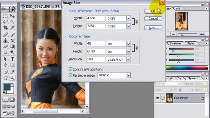Screen dimensions: 210x118
Task: Select the Path Selection arrow tool
Action: click(x=5, y=59)
